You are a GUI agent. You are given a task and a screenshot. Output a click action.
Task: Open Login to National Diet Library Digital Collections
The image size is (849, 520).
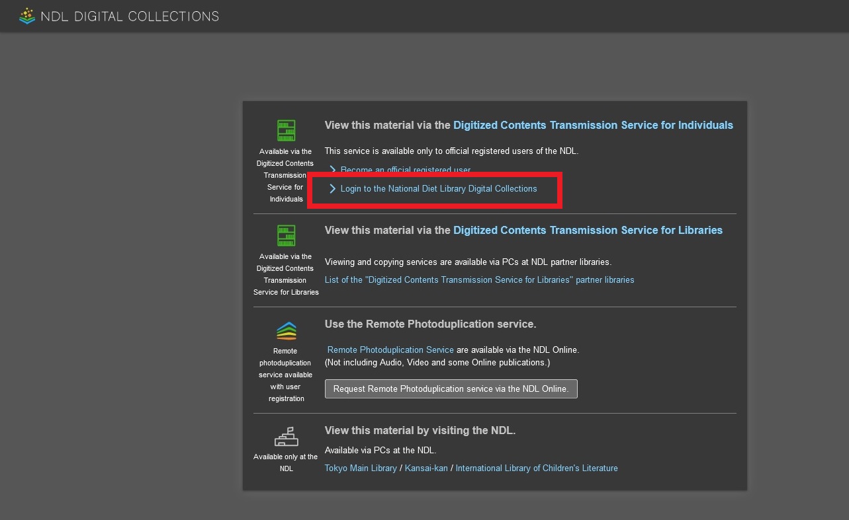tap(438, 189)
